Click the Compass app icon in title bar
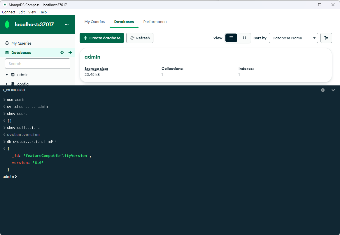Image resolution: width=340 pixels, height=235 pixels. 5,5
